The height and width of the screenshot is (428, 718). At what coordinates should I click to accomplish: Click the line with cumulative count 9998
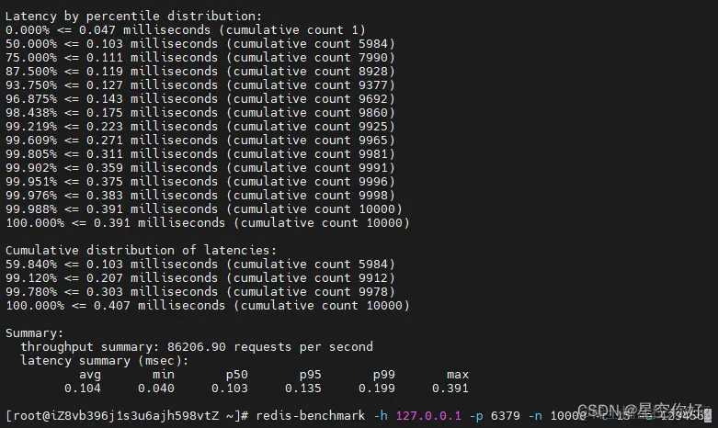pyautogui.click(x=200, y=196)
